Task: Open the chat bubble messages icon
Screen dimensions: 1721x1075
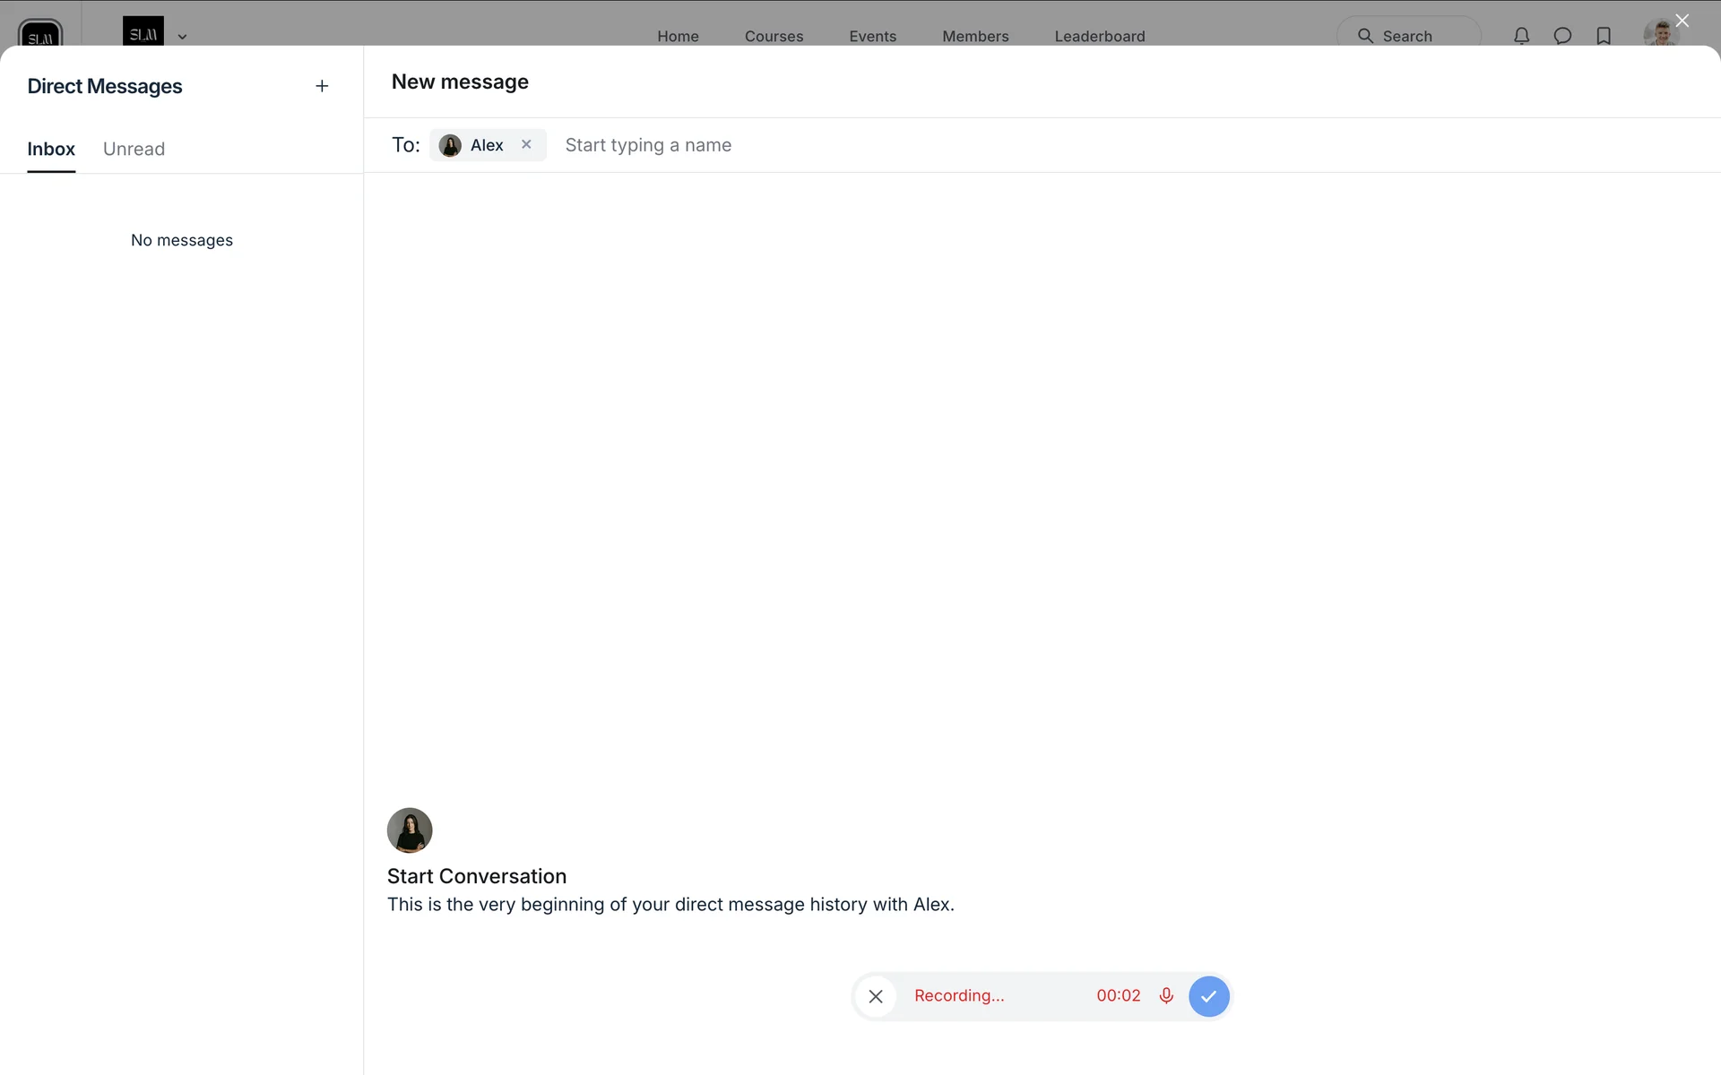Action: [1562, 36]
